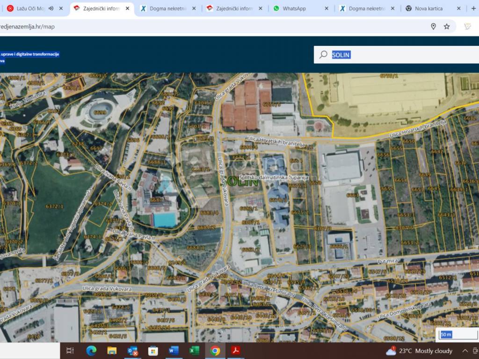479x359 pixels.
Task: Bookmark this page with the star icon
Action: coord(447,27)
